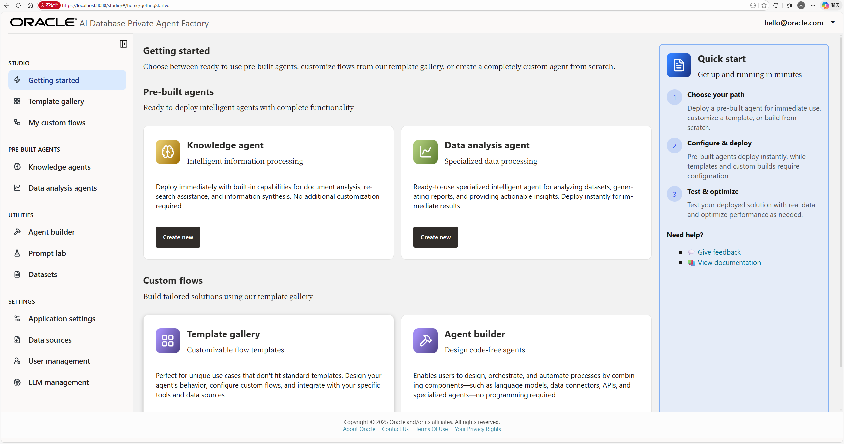The height and width of the screenshot is (444, 844).
Task: Collapse the sidebar with the panel icon
Action: coord(123,44)
